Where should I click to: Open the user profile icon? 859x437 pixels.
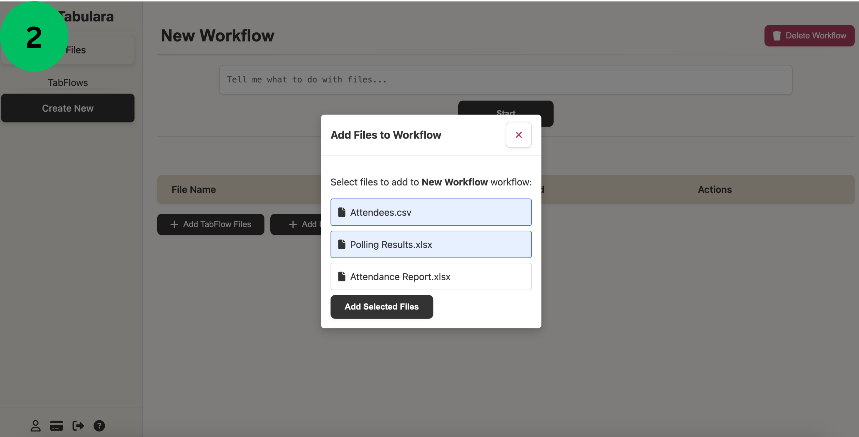pos(35,426)
